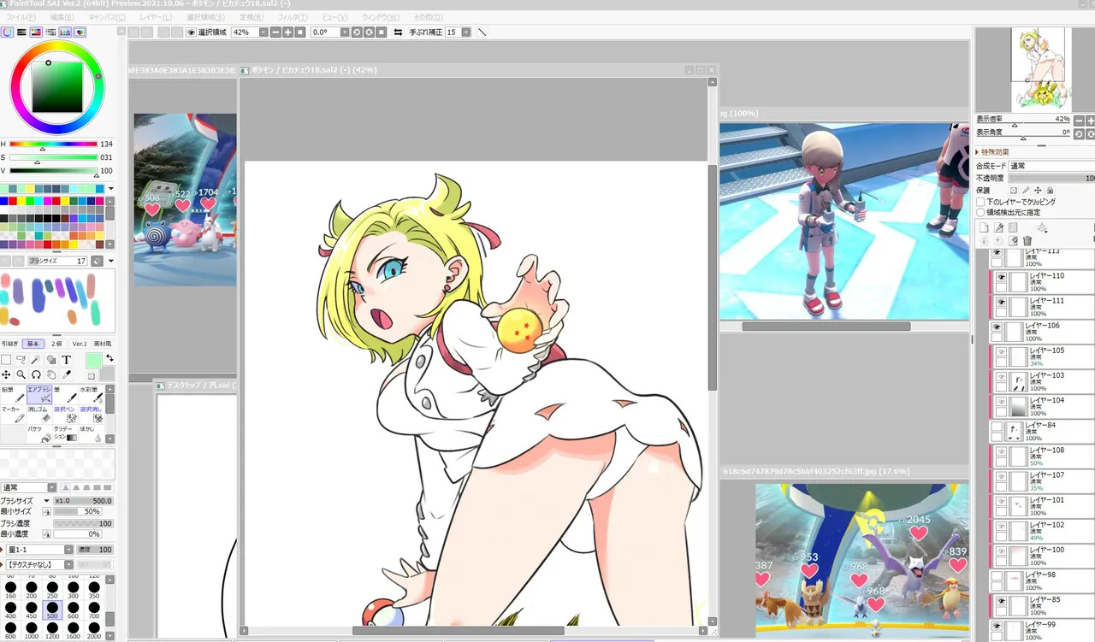Image resolution: width=1095 pixels, height=642 pixels.
Task: Select the lasso selection tool
Action: pyautogui.click(x=21, y=360)
